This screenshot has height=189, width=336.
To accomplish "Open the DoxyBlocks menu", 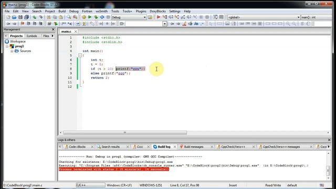I will point(157,11).
